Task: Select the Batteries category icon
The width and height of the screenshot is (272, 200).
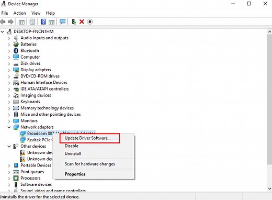Action: click(x=16, y=45)
